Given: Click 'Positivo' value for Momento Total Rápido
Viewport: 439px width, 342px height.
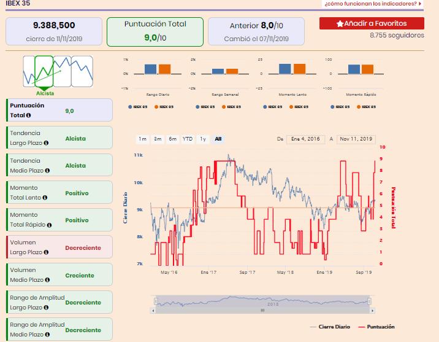Looking at the screenshot, I should click(77, 220).
